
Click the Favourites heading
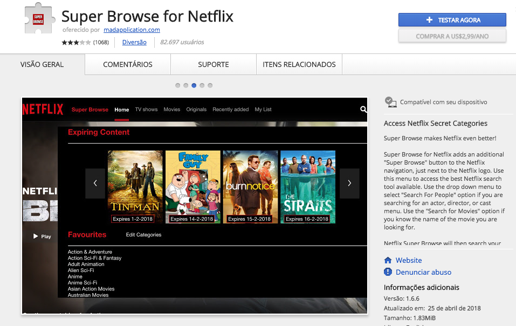87,235
